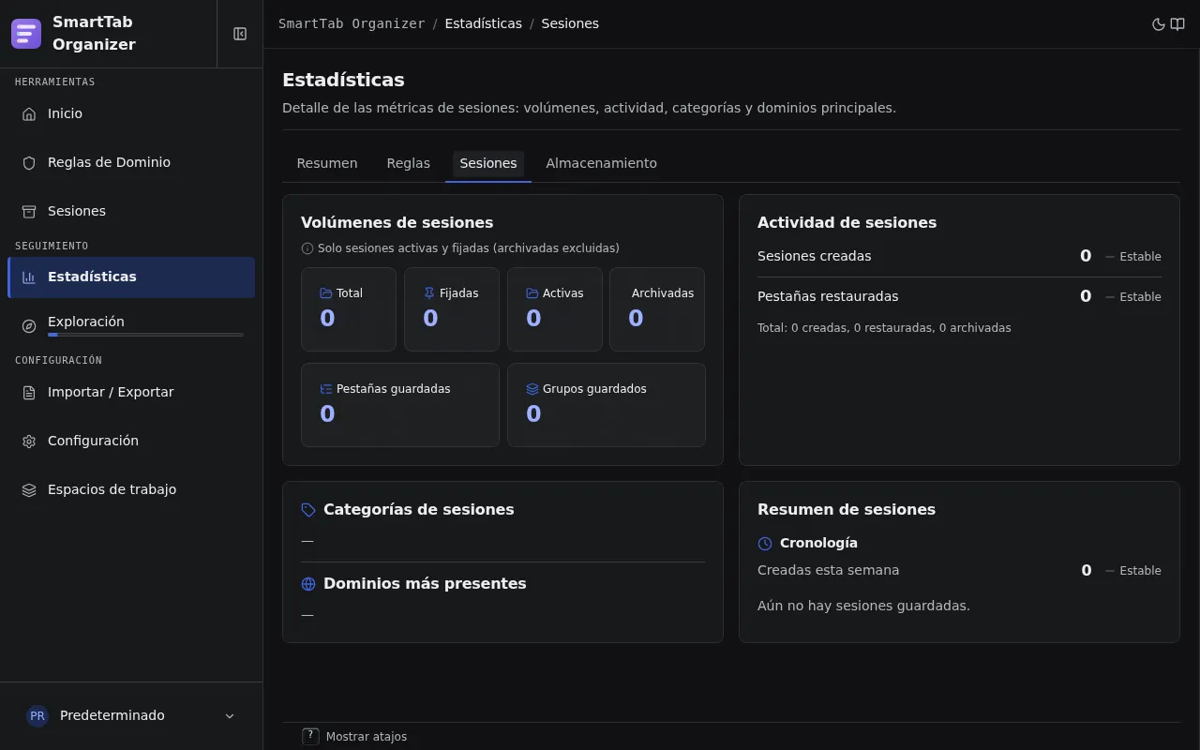Image resolution: width=1200 pixels, height=750 pixels.
Task: Click the SmartTab Organizer breadcrumb link
Action: pyautogui.click(x=352, y=24)
